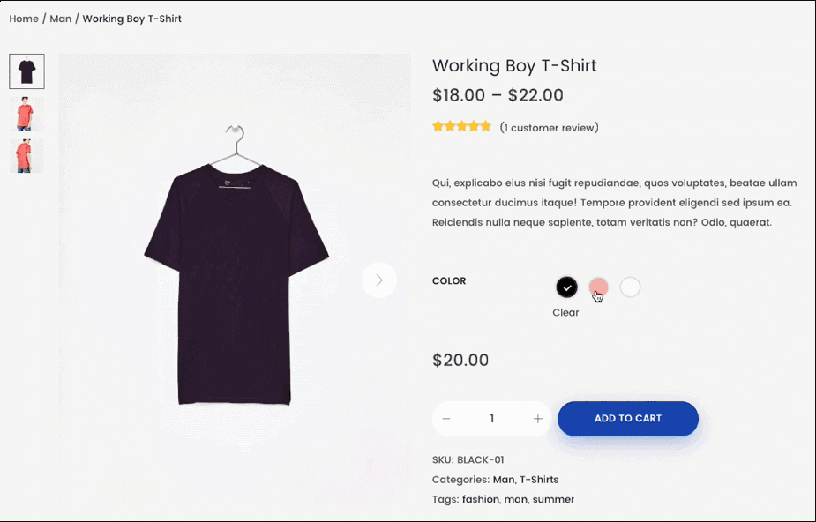The image size is (816, 522).
Task: Choose the pink color swatch
Action: coord(598,287)
